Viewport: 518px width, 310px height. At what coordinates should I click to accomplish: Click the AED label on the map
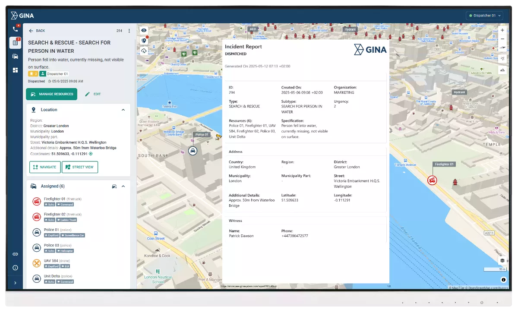click(253, 29)
